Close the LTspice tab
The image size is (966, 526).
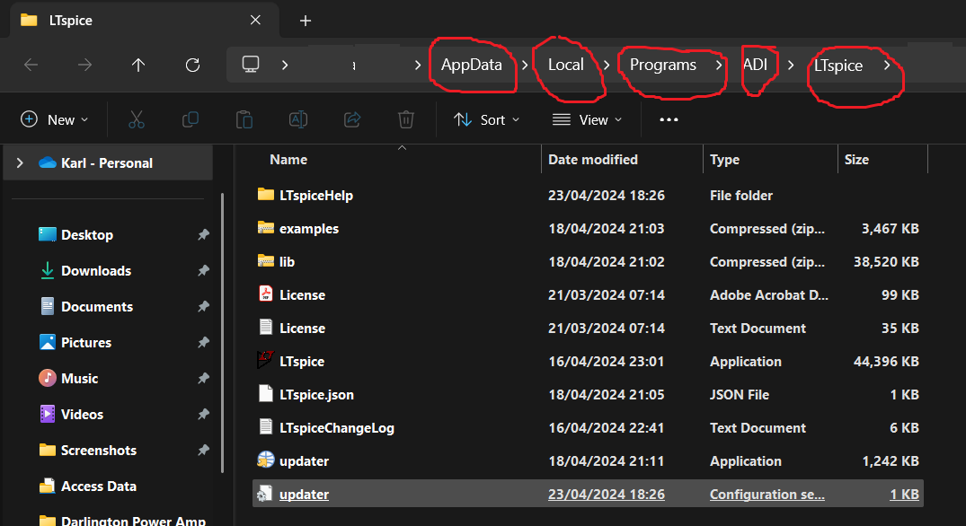(x=255, y=21)
